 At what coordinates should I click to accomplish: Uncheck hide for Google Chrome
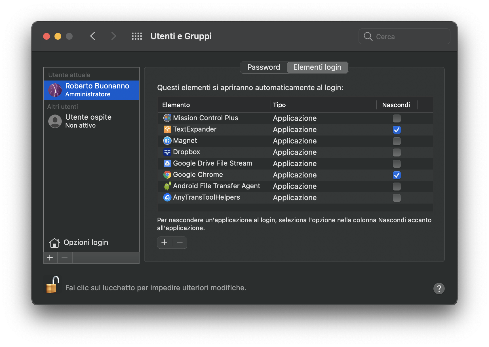(x=397, y=175)
